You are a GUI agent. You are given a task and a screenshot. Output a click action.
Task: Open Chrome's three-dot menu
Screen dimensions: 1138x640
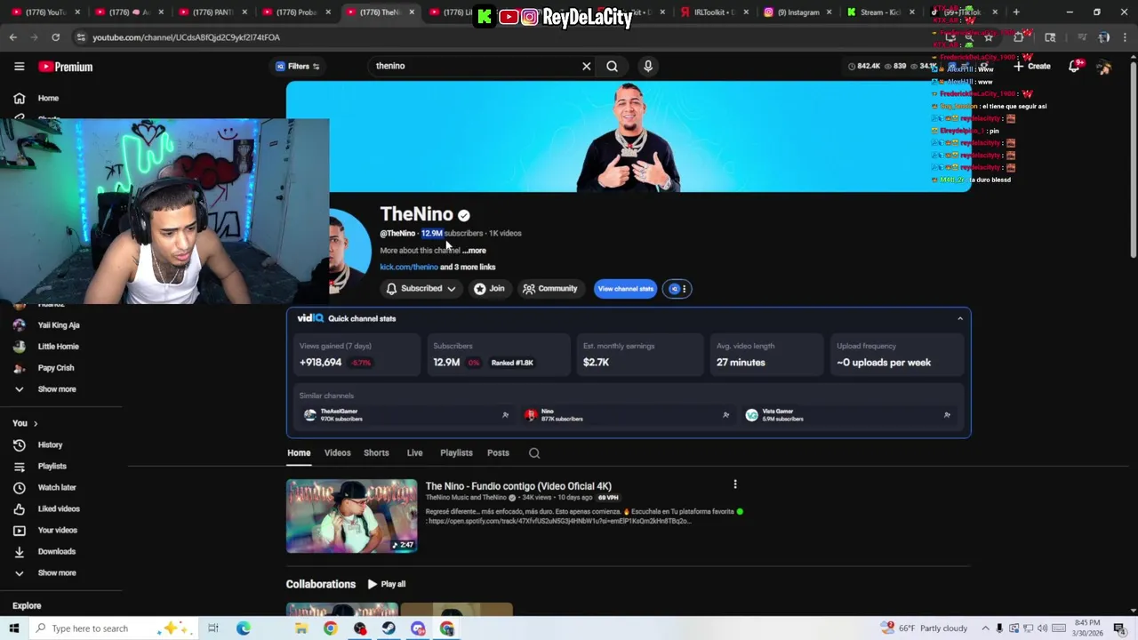point(1126,37)
